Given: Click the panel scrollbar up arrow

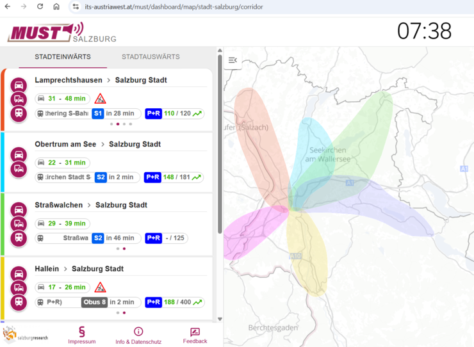Looking at the screenshot, I should [x=220, y=50].
